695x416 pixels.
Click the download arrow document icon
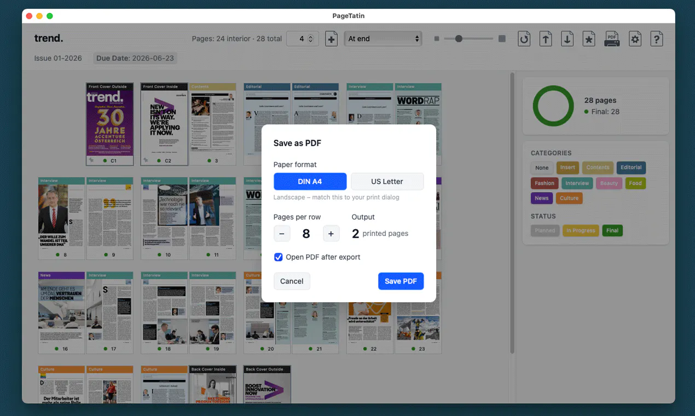pyautogui.click(x=567, y=39)
